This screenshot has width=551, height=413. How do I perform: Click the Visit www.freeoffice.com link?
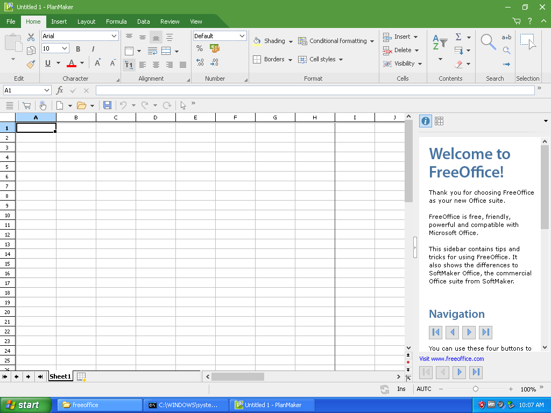[451, 359]
